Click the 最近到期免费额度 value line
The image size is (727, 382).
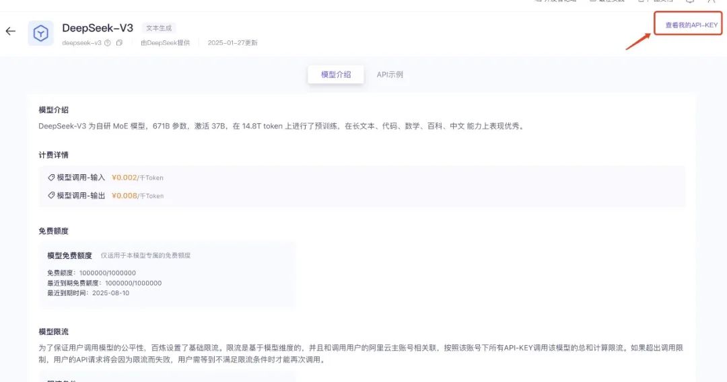(x=104, y=283)
